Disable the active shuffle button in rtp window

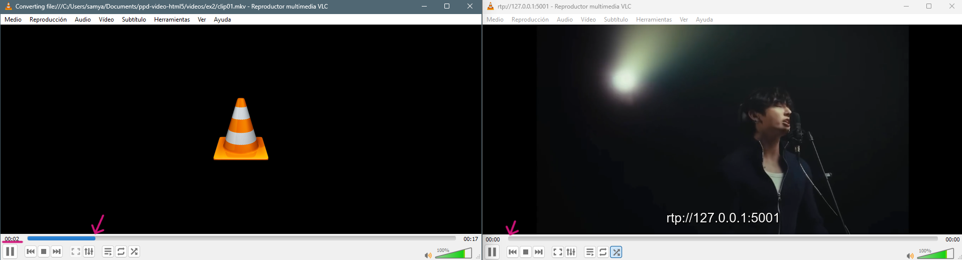pyautogui.click(x=616, y=252)
